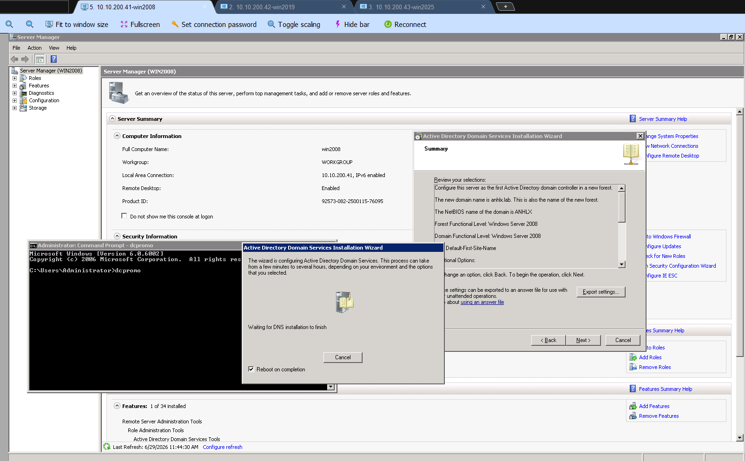The width and height of the screenshot is (745, 461).
Task: Expand the Diagnostics tree node
Action: pyautogui.click(x=14, y=93)
